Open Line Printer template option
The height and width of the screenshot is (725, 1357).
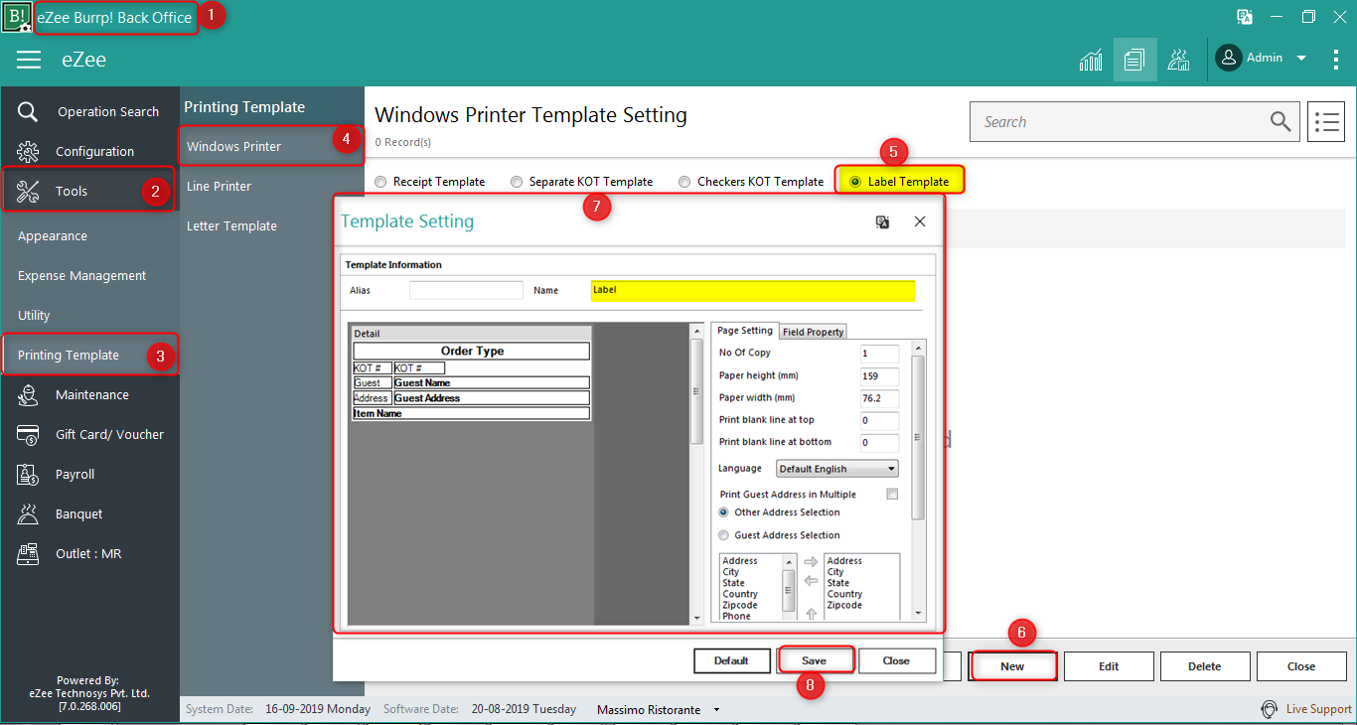click(271, 186)
